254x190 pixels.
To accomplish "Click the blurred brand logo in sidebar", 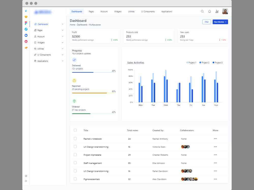I will [x=43, y=12].
